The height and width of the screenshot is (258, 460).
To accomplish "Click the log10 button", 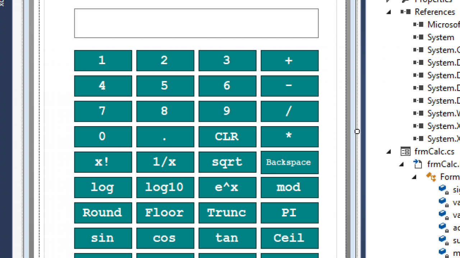I will tap(165, 188).
